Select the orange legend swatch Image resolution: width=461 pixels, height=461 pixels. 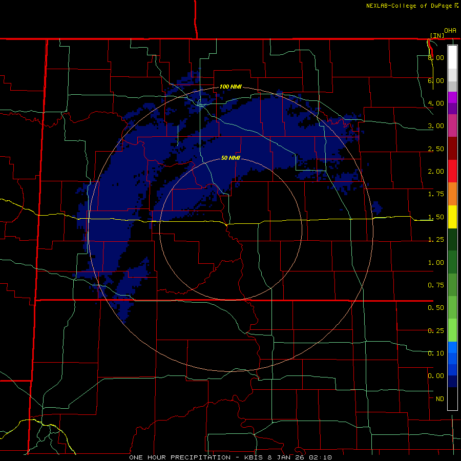(x=452, y=194)
